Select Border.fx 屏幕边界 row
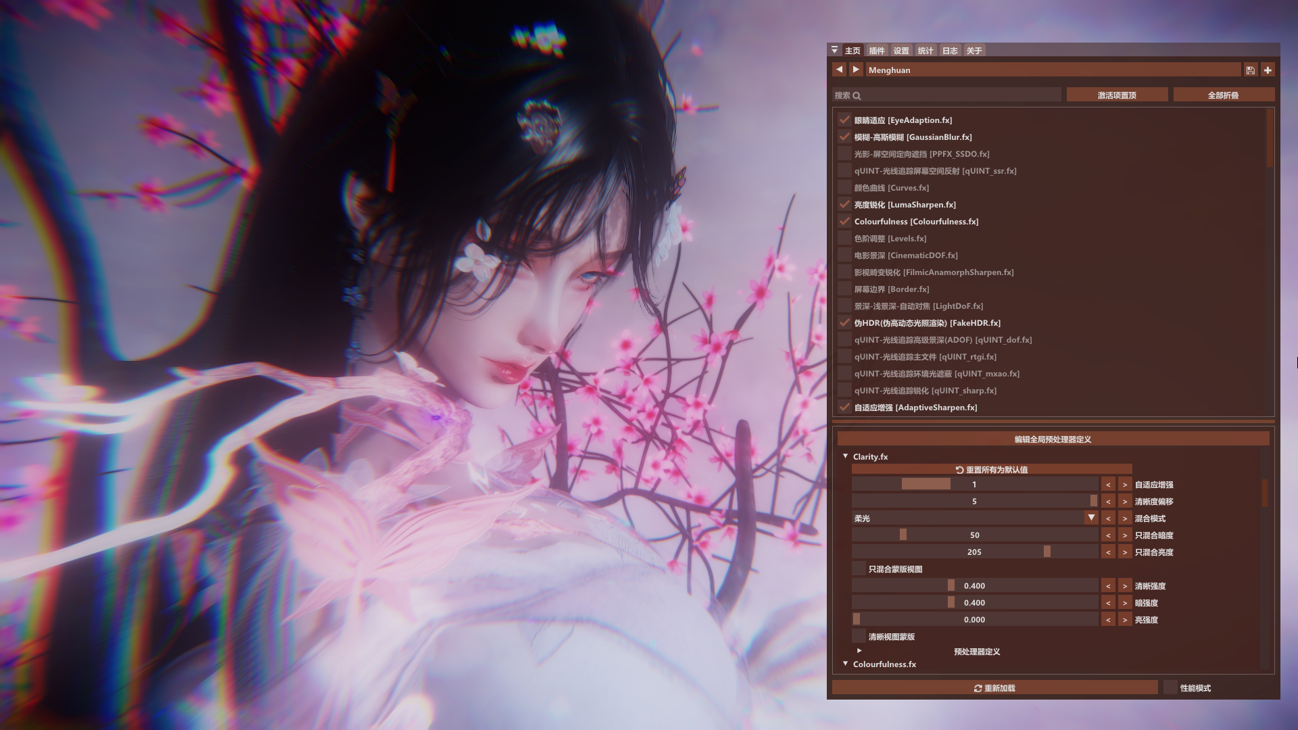 (x=891, y=289)
